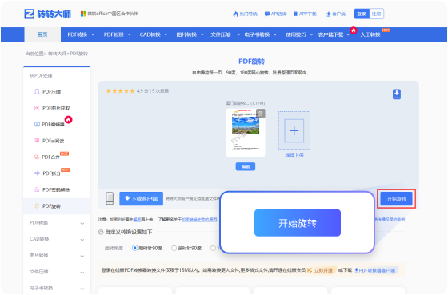Image resolution: width=448 pixels, height=295 pixels.
Task: Open PDF密码解除 in the sidebar
Action: click(x=52, y=189)
